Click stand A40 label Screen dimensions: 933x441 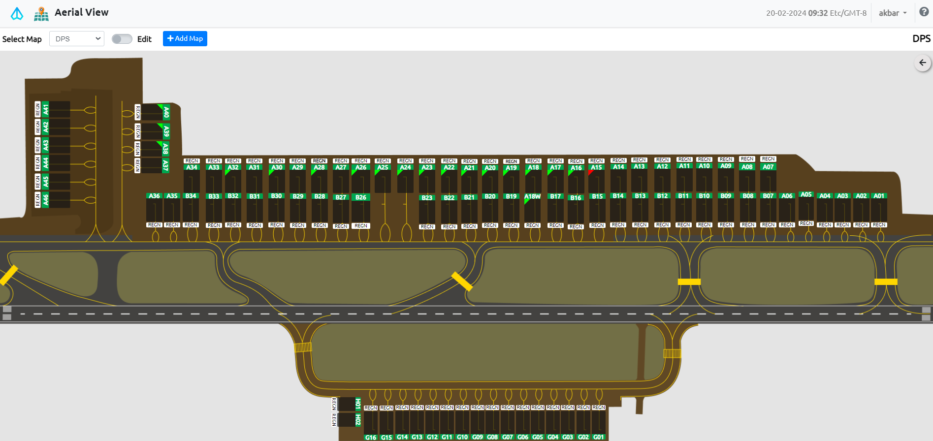click(x=166, y=112)
